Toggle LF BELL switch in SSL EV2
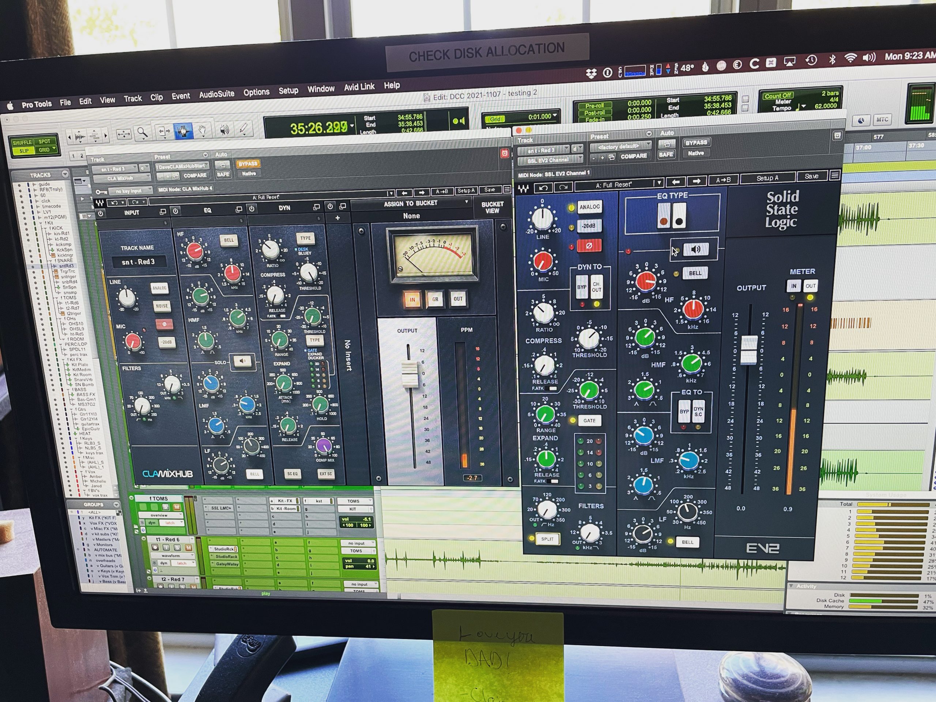The height and width of the screenshot is (702, 936). 687,543
